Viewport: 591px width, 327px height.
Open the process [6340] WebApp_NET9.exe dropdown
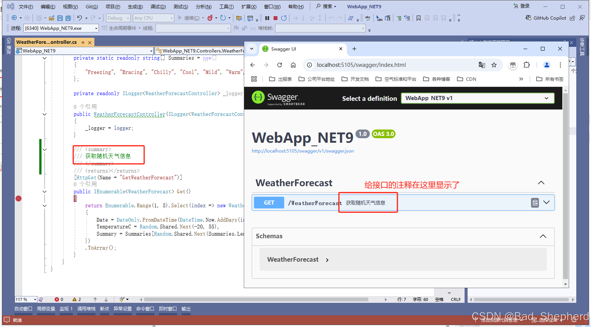61,28
